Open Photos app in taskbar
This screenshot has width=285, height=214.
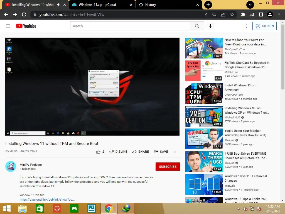pos(92,208)
